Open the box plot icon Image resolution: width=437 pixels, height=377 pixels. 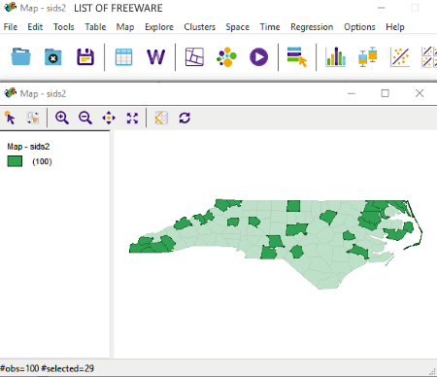(x=368, y=57)
